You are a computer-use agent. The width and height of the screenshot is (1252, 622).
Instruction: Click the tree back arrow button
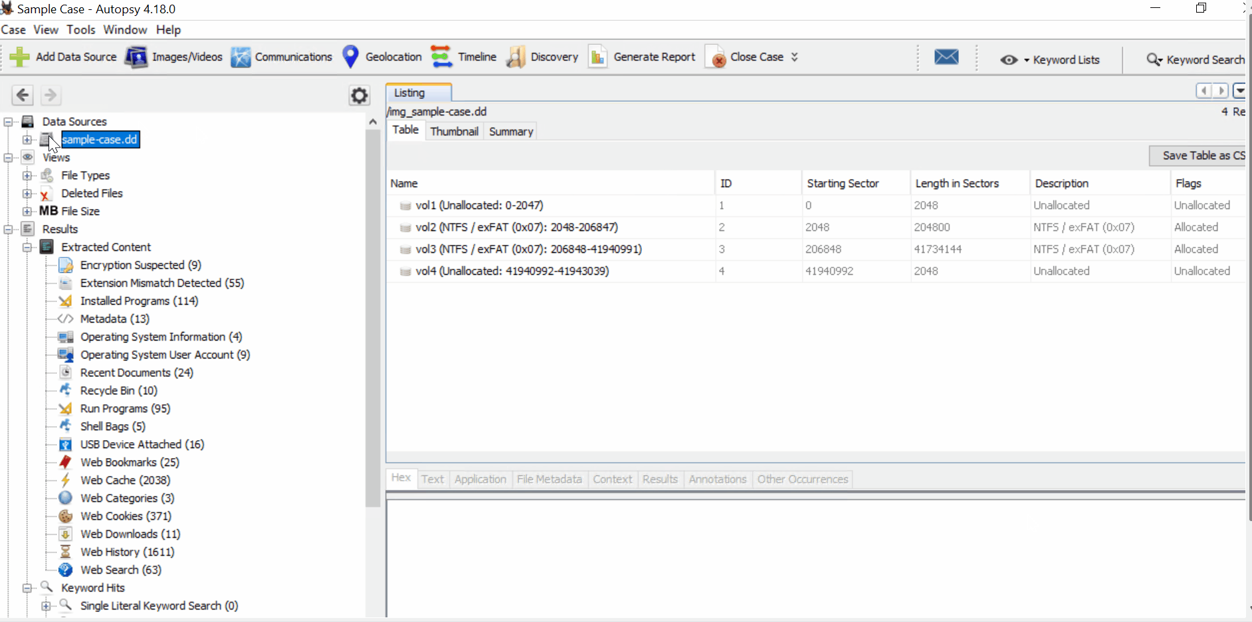pyautogui.click(x=23, y=95)
